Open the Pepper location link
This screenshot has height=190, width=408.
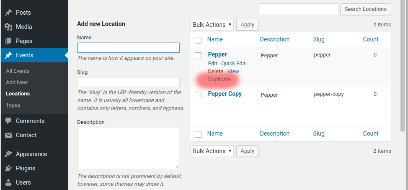[217, 54]
